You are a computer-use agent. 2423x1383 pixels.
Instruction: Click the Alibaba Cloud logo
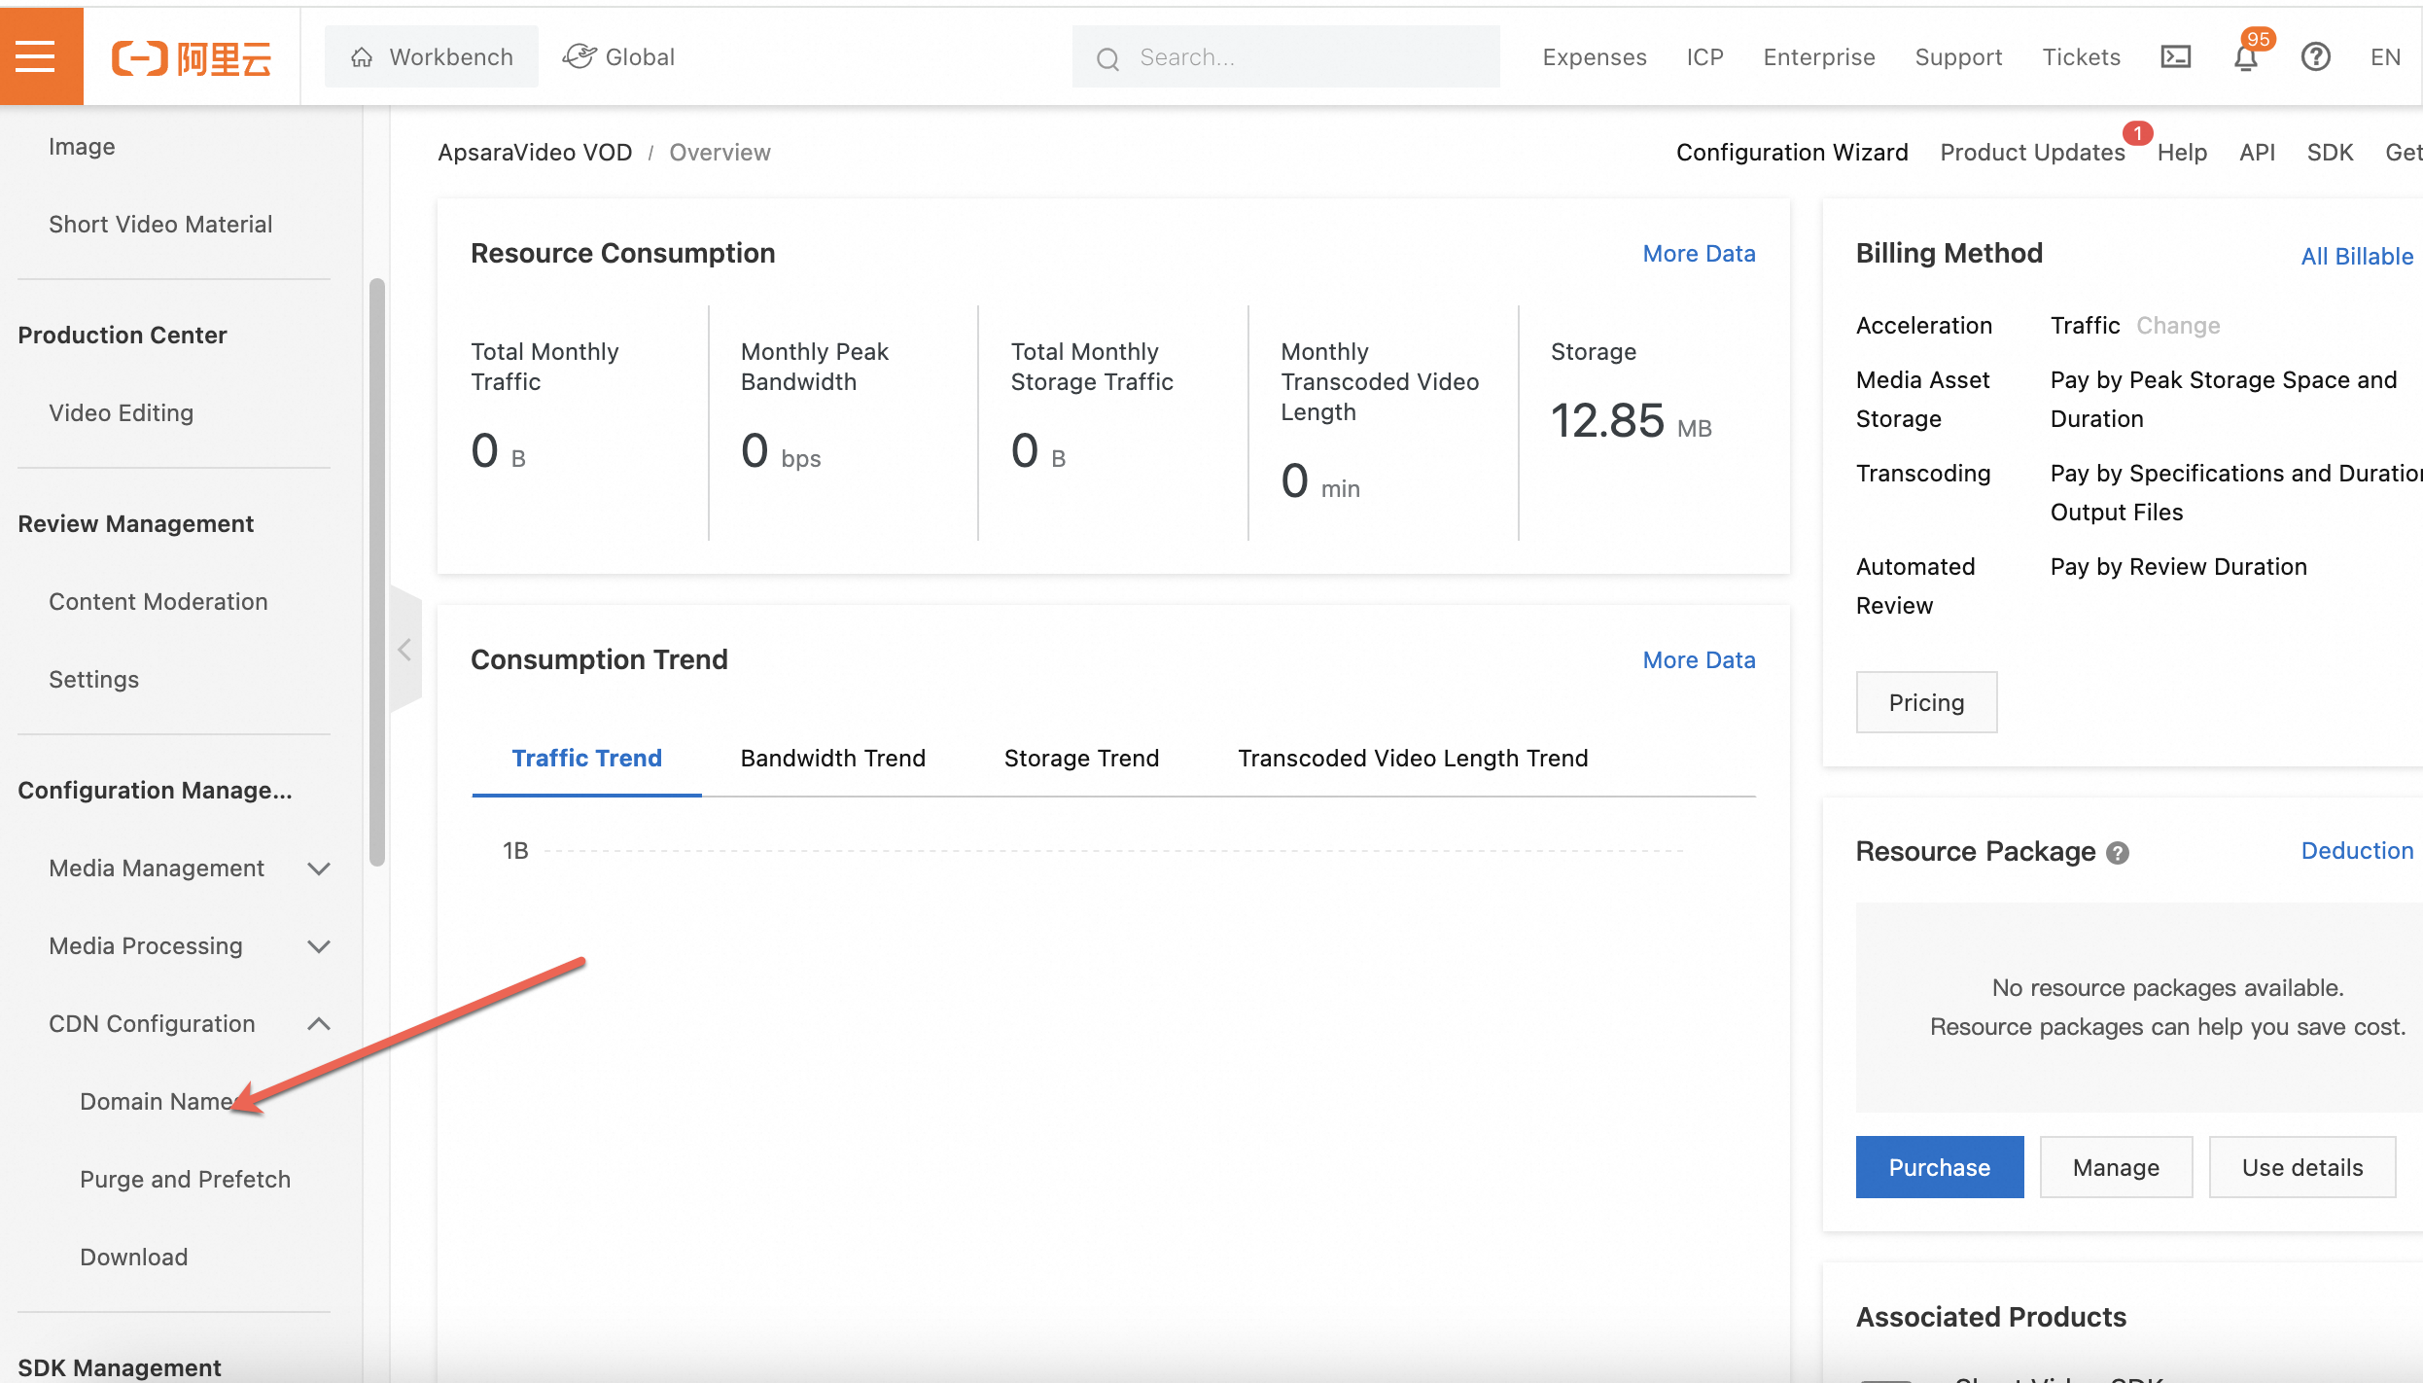192,57
